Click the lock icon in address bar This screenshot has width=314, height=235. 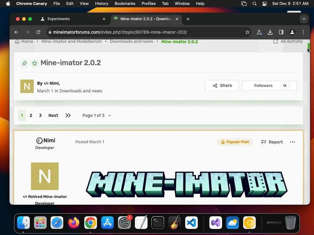pyautogui.click(x=50, y=32)
